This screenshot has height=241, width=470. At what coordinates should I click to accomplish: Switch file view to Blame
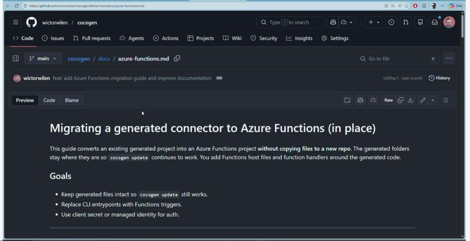72,100
